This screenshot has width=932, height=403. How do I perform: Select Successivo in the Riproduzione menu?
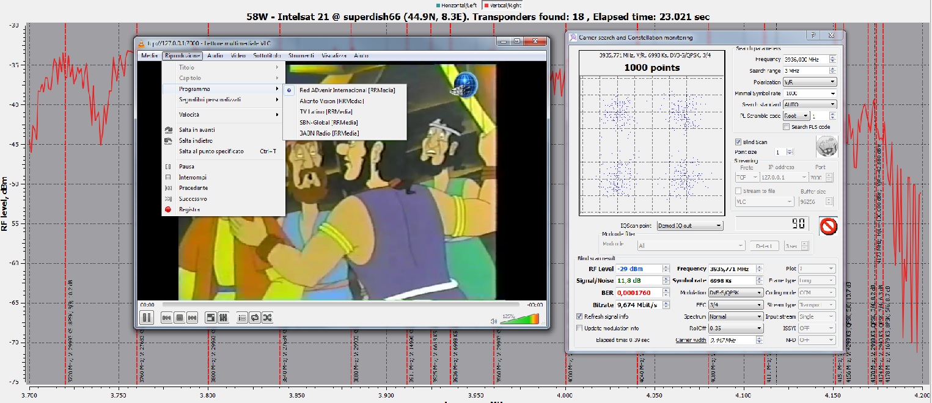point(223,198)
